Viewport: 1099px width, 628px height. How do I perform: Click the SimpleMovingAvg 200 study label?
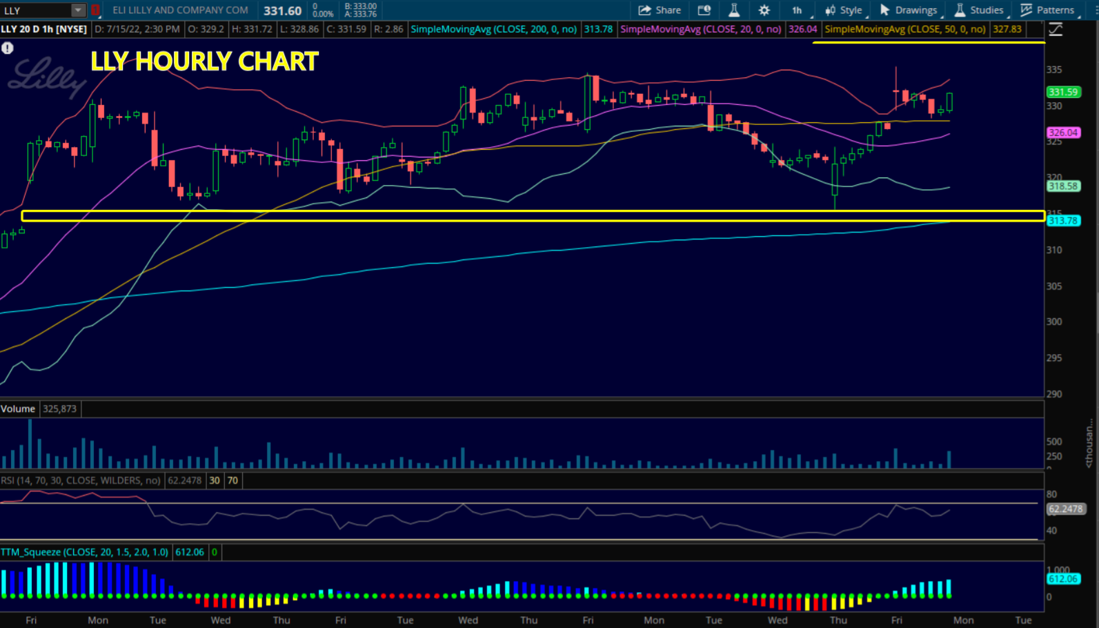click(x=494, y=29)
